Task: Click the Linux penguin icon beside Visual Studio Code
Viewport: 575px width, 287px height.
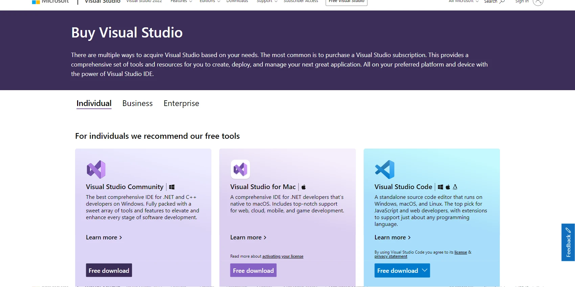Action: (455, 187)
